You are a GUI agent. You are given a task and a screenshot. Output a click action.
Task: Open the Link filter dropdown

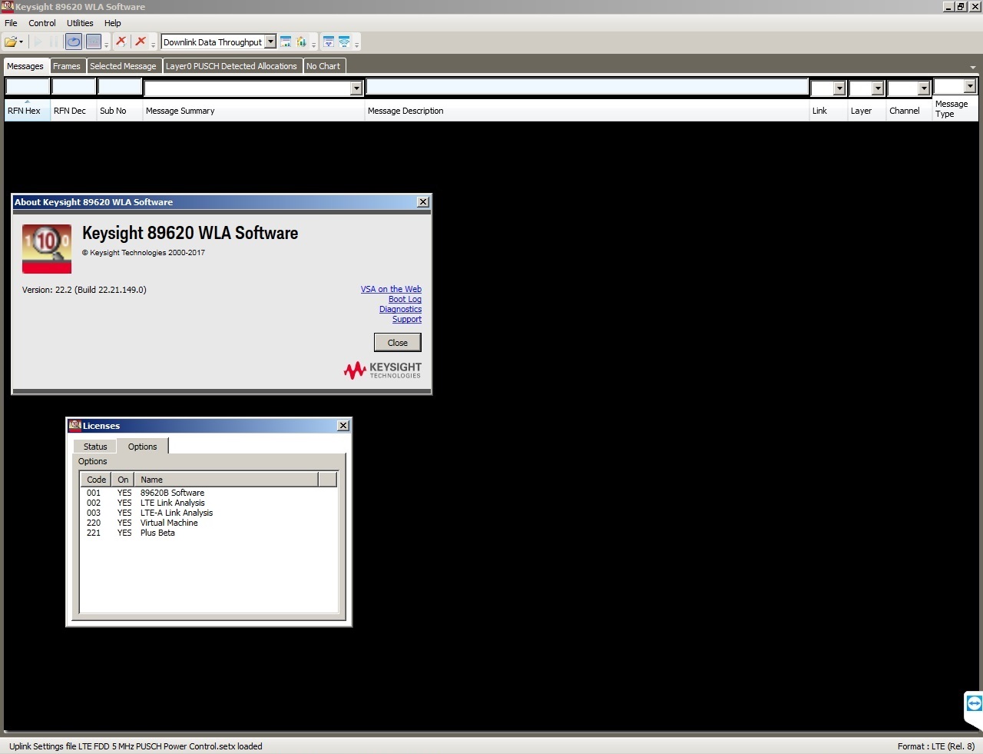pyautogui.click(x=839, y=88)
